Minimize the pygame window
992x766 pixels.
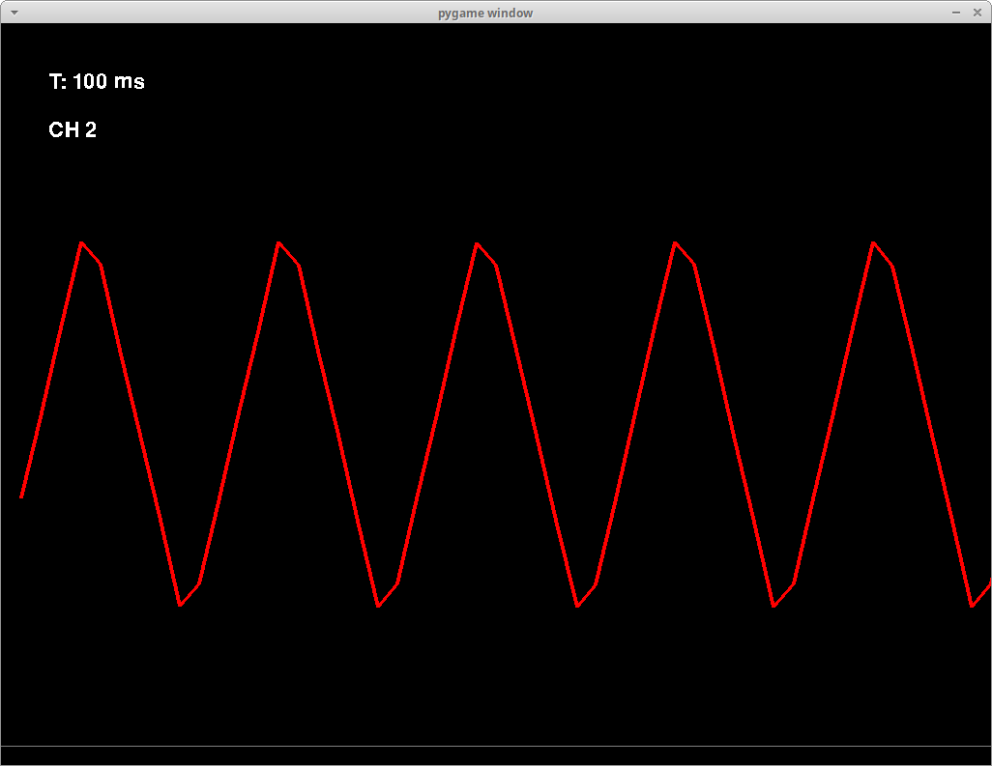click(x=956, y=13)
